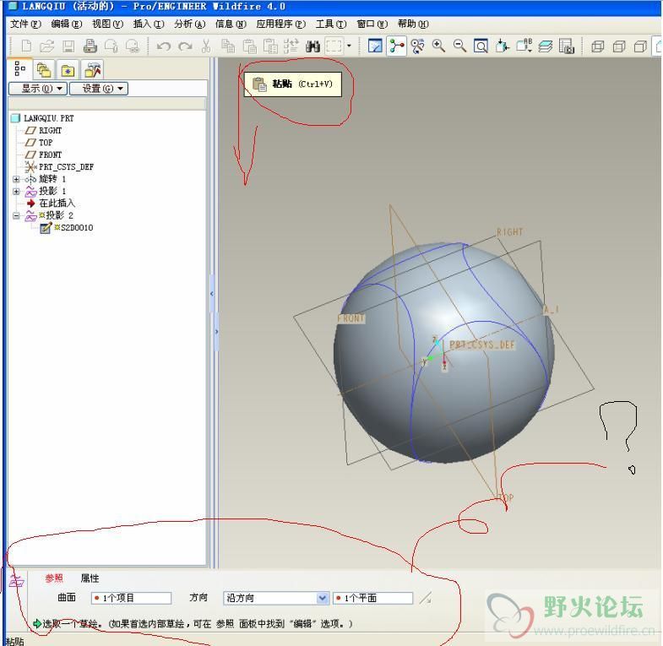Click the New file icon

click(26, 46)
